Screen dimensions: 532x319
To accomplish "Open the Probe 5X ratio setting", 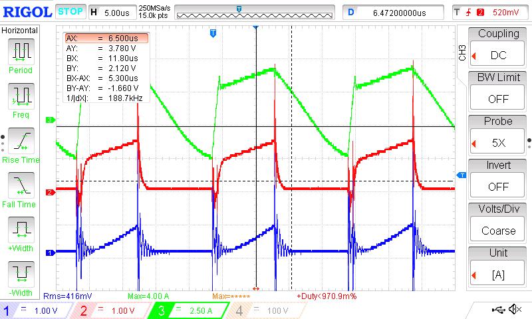I will point(497,142).
